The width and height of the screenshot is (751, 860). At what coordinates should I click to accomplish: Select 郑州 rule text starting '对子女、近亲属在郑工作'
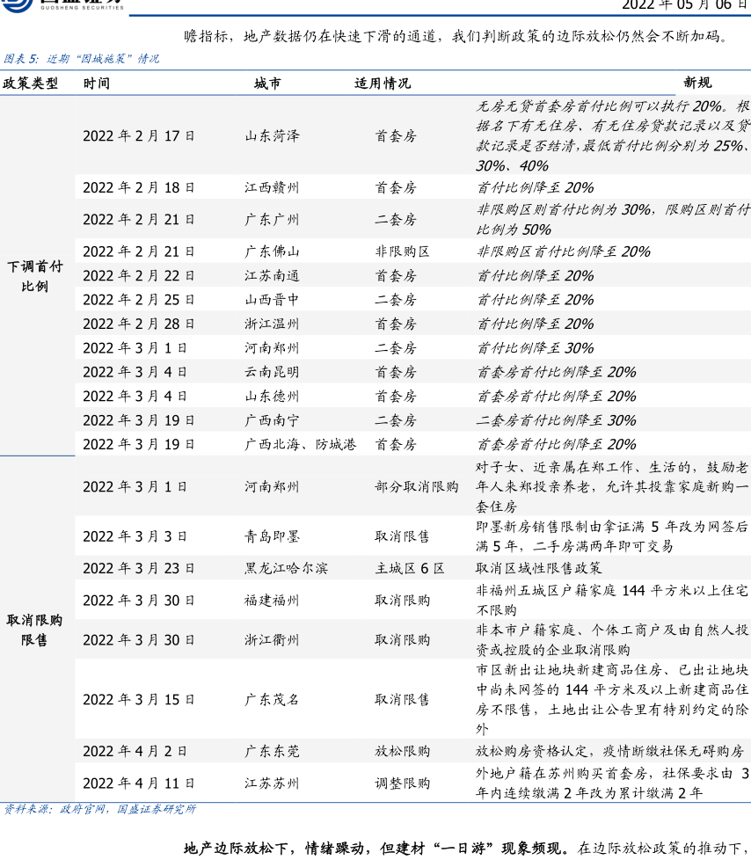click(612, 487)
